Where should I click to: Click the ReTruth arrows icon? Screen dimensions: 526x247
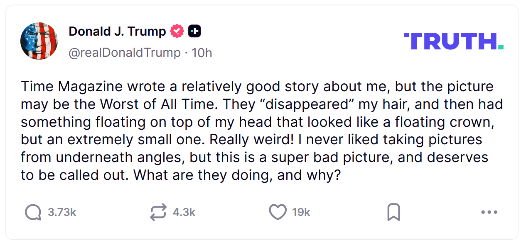[158, 213]
